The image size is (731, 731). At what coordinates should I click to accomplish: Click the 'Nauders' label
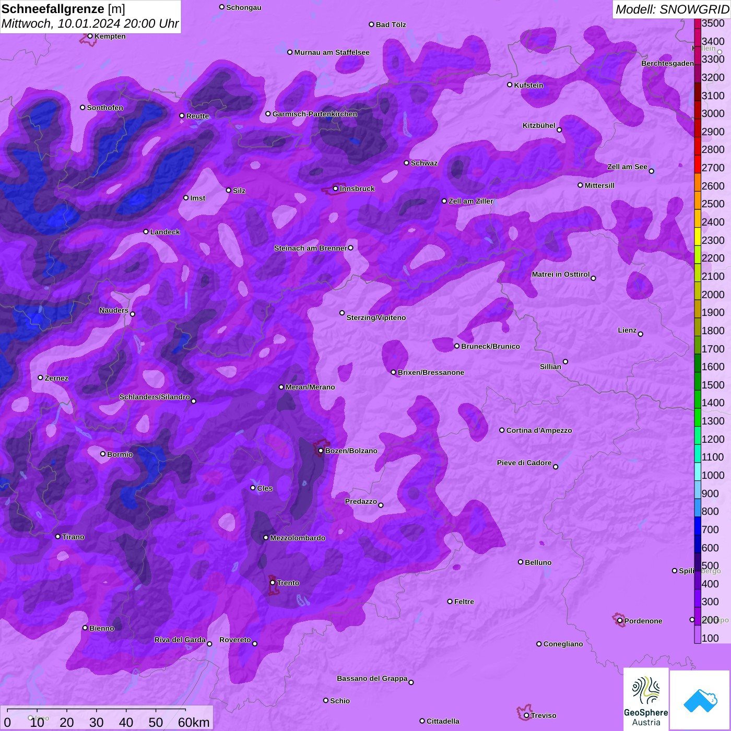click(114, 310)
